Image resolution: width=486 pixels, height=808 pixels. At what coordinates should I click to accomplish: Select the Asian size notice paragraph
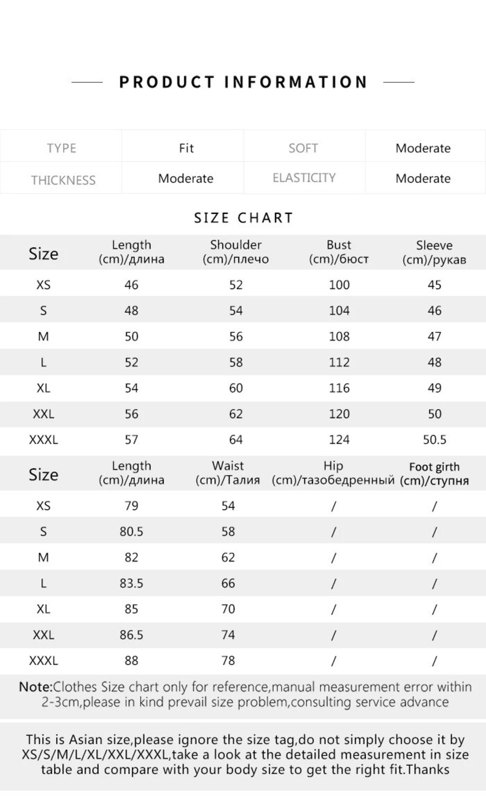(245, 754)
